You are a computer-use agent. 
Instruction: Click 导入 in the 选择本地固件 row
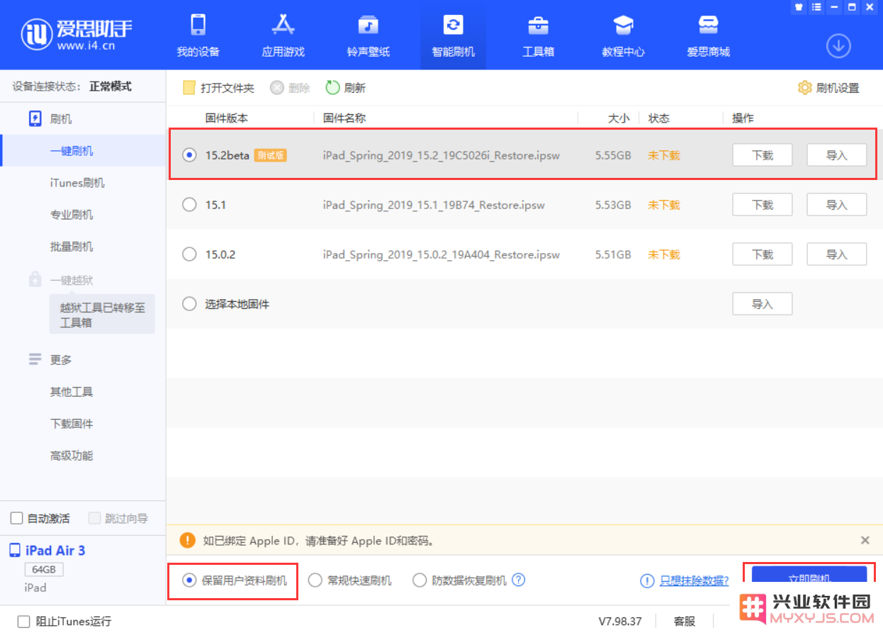[762, 304]
